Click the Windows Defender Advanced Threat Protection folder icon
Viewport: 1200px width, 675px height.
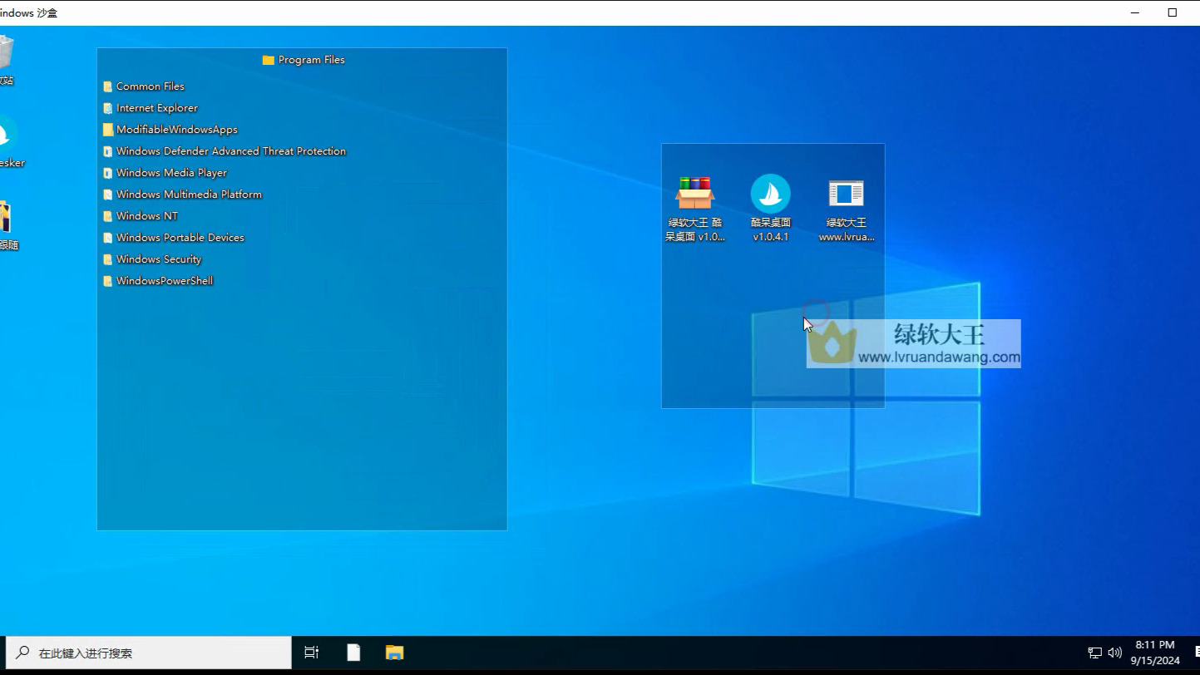point(108,151)
